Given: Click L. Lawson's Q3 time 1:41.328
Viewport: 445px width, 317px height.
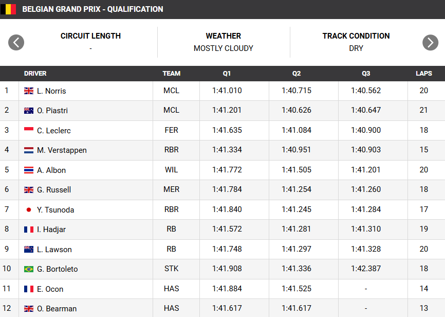Looking at the screenshot, I should click(366, 249).
